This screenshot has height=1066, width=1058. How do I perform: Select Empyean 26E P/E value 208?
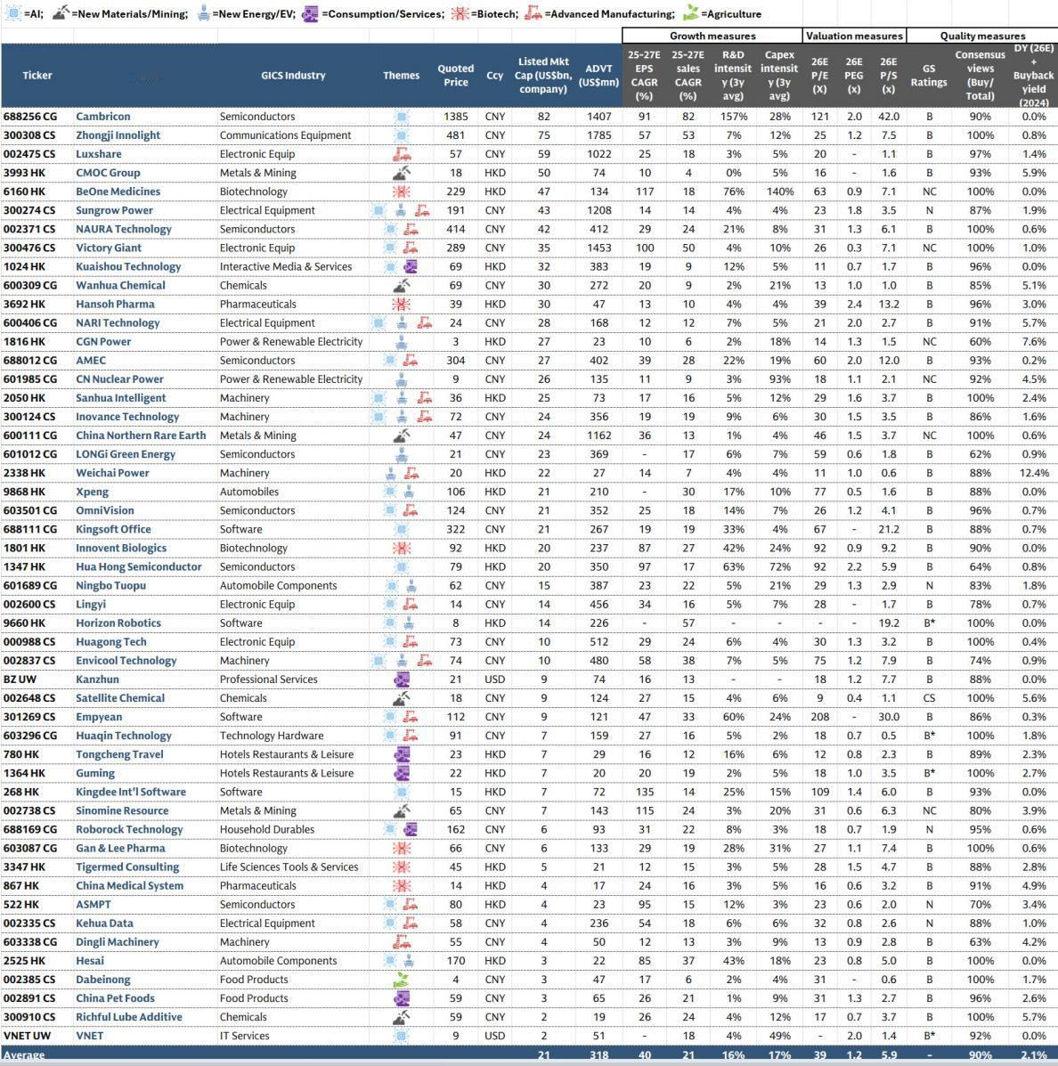820,717
